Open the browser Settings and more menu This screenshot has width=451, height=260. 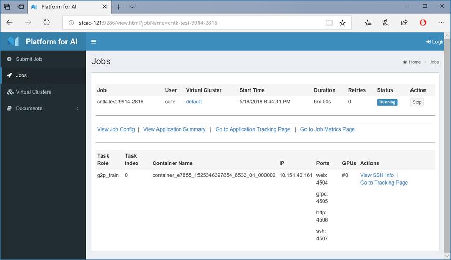point(441,23)
